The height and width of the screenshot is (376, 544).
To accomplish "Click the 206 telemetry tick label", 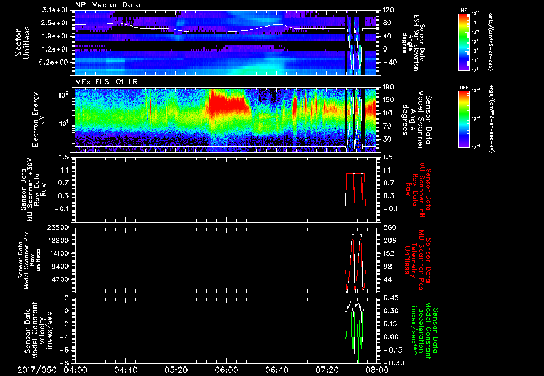I will pyautogui.click(x=389, y=241).
